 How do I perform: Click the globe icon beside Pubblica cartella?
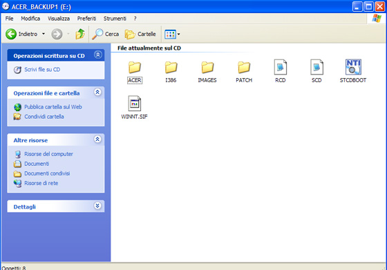click(17, 107)
